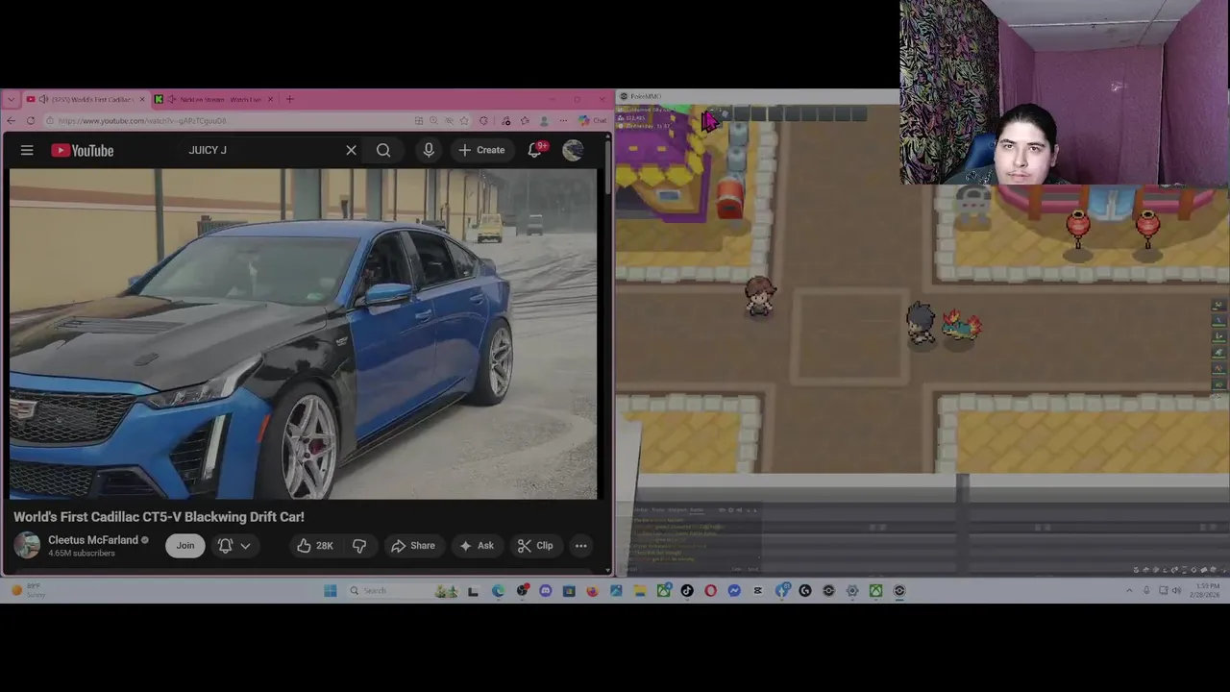Go back in the browser
The height and width of the screenshot is (692, 1230).
[x=11, y=120]
